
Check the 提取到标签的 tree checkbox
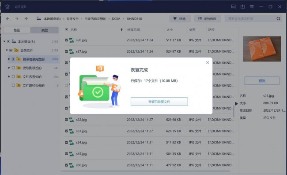pyautogui.click(x=13, y=68)
